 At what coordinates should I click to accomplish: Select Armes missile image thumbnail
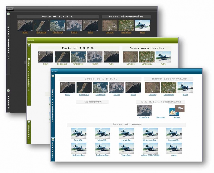(x=177, y=110)
